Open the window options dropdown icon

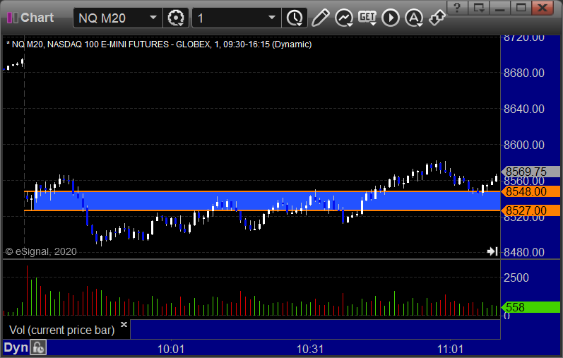pos(479,8)
